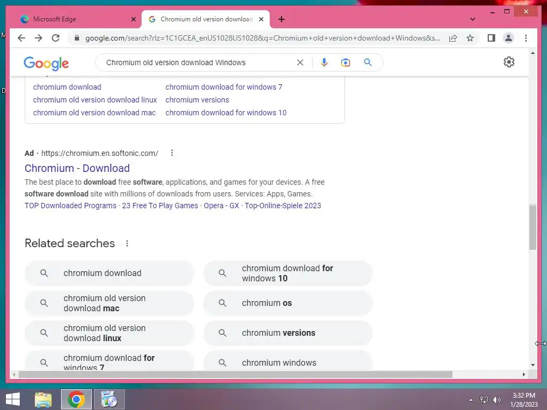
Task: Close the Chromium old version tab
Action: [x=261, y=19]
